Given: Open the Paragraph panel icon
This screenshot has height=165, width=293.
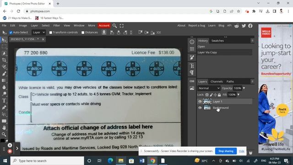Looking at the screenshot, I should tap(192, 72).
